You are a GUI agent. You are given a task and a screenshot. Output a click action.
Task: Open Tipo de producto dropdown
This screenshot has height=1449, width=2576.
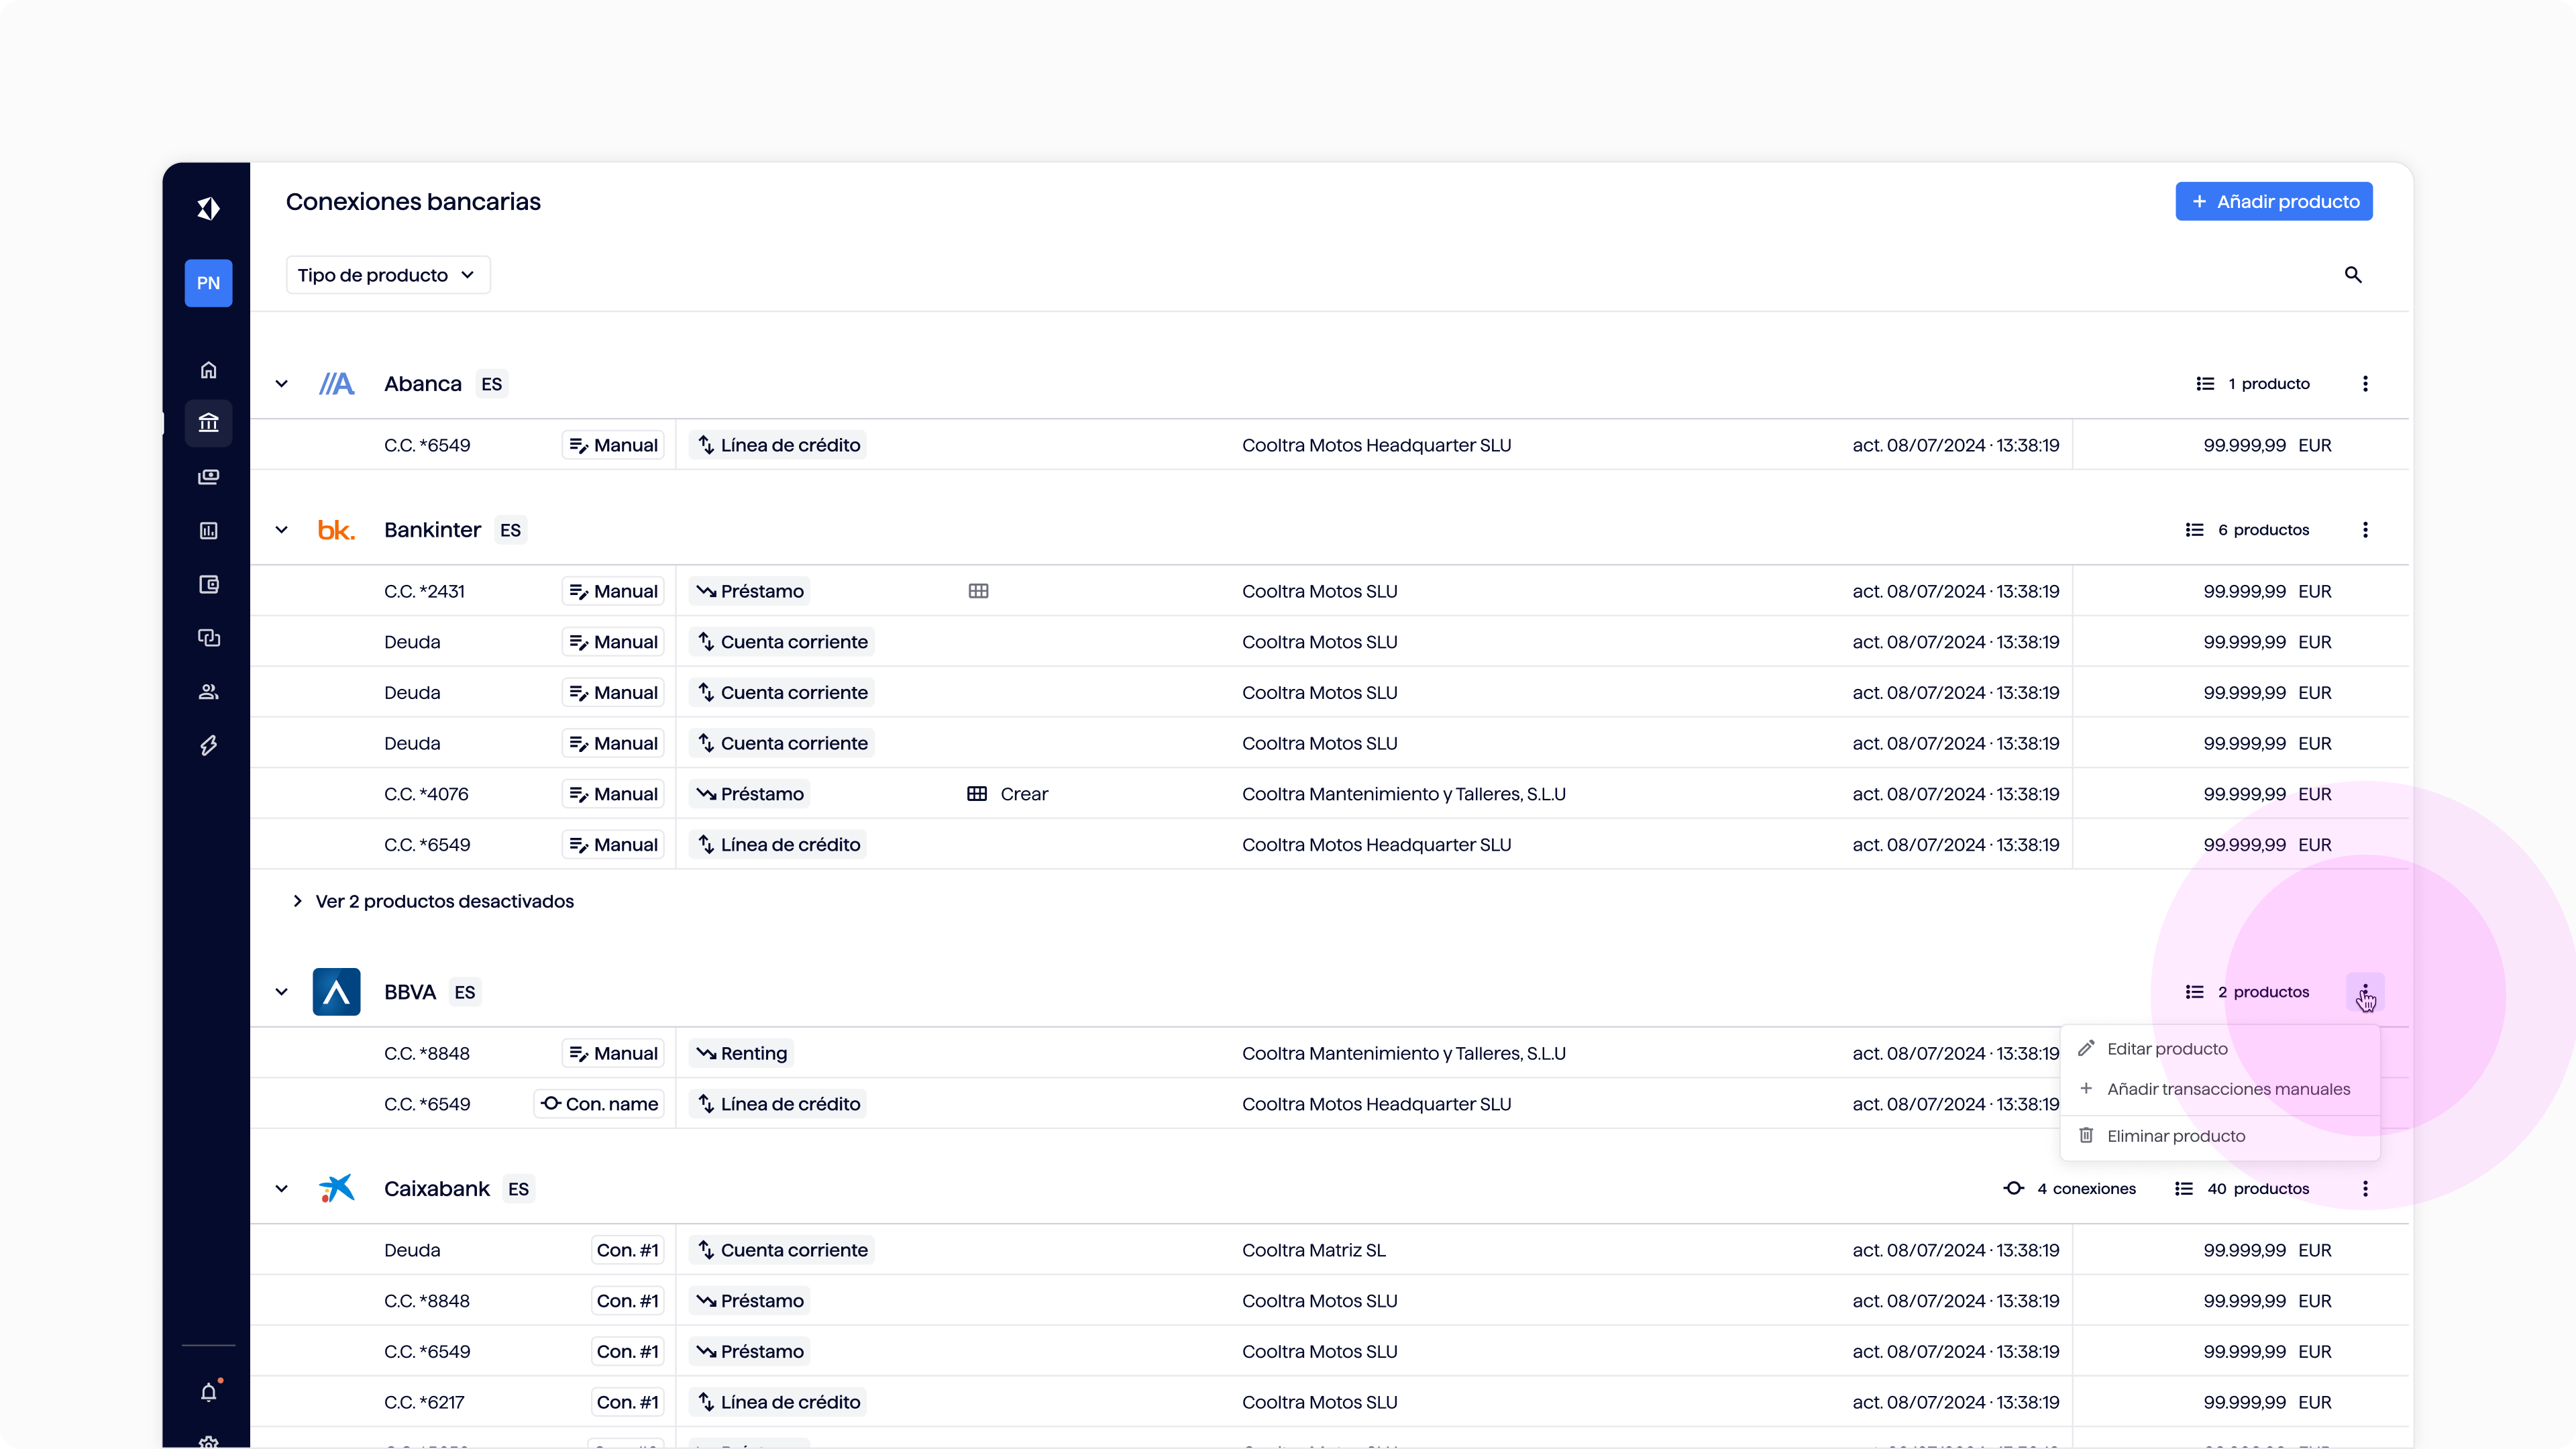pos(387,275)
